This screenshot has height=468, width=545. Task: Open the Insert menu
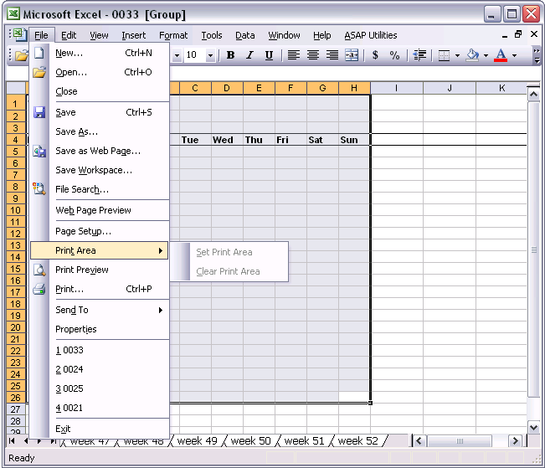click(x=133, y=35)
